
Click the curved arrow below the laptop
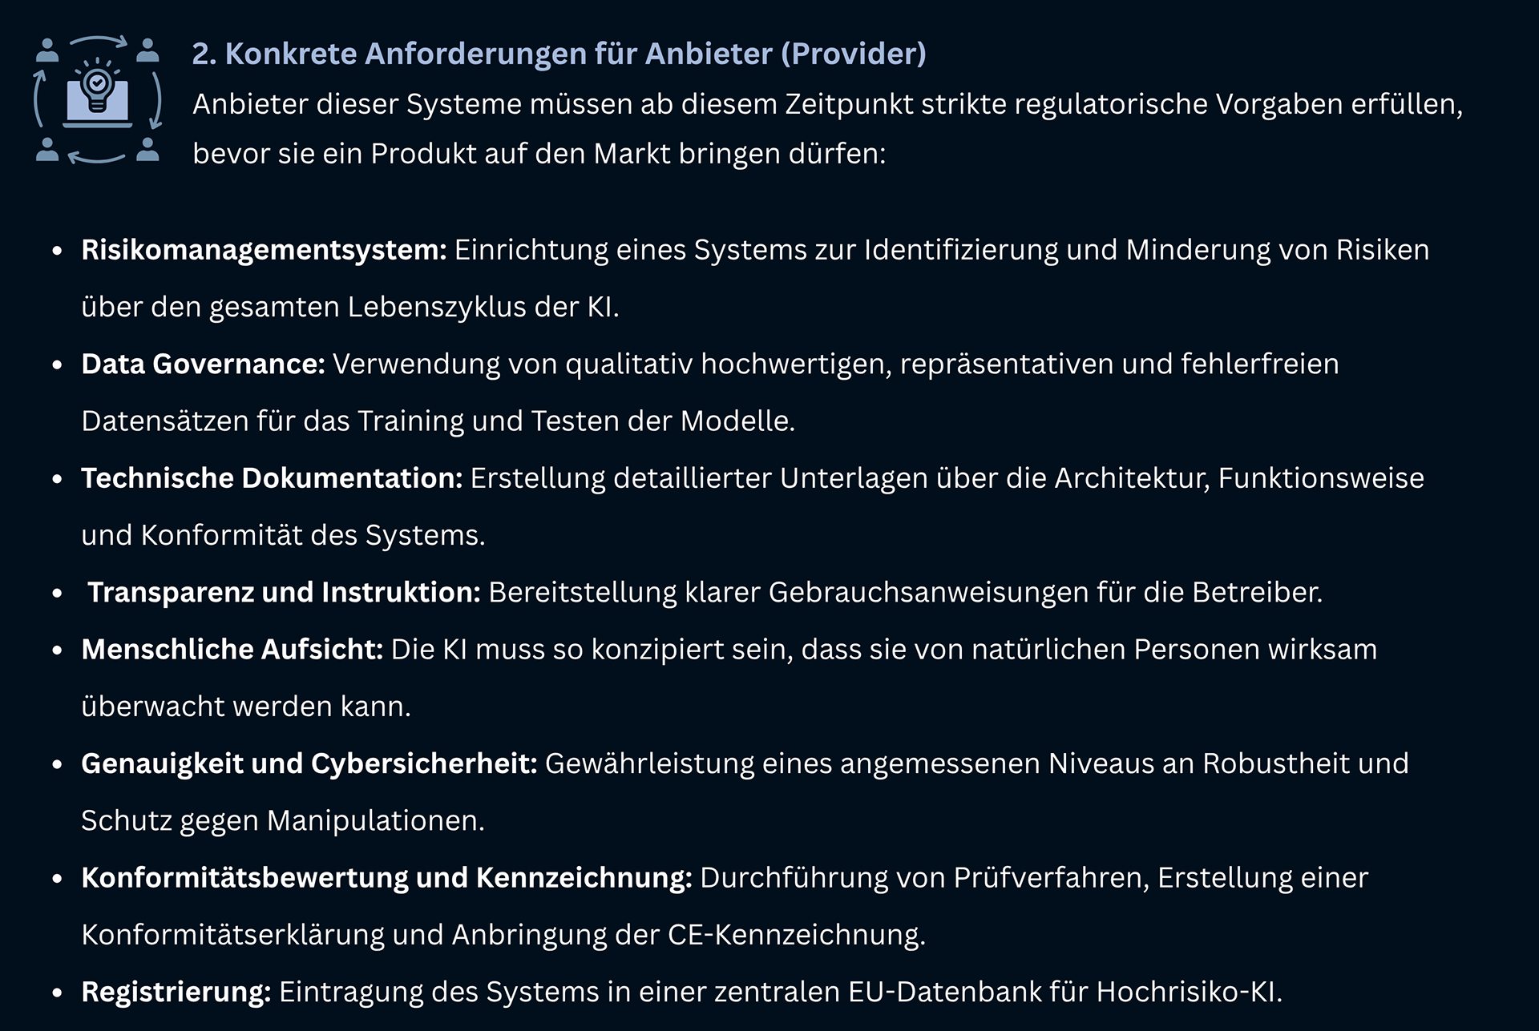coord(96,157)
